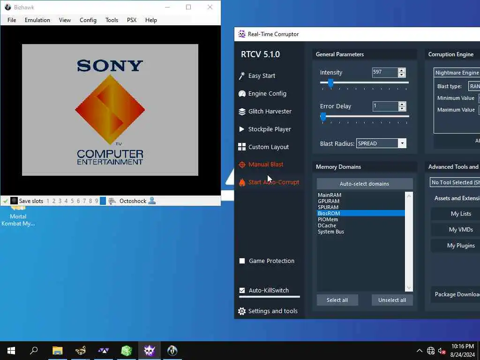480x360 pixels.
Task: Open the Emulation menu
Action: coord(37,20)
